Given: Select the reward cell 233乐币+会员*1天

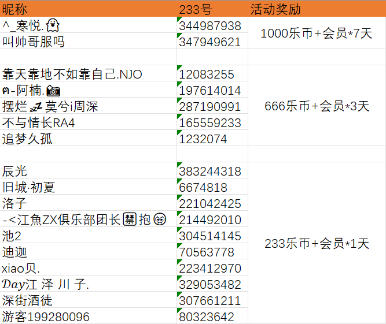Looking at the screenshot, I should pos(317,243).
